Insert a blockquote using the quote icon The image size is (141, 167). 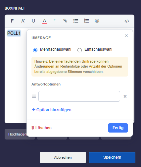pos(55,21)
